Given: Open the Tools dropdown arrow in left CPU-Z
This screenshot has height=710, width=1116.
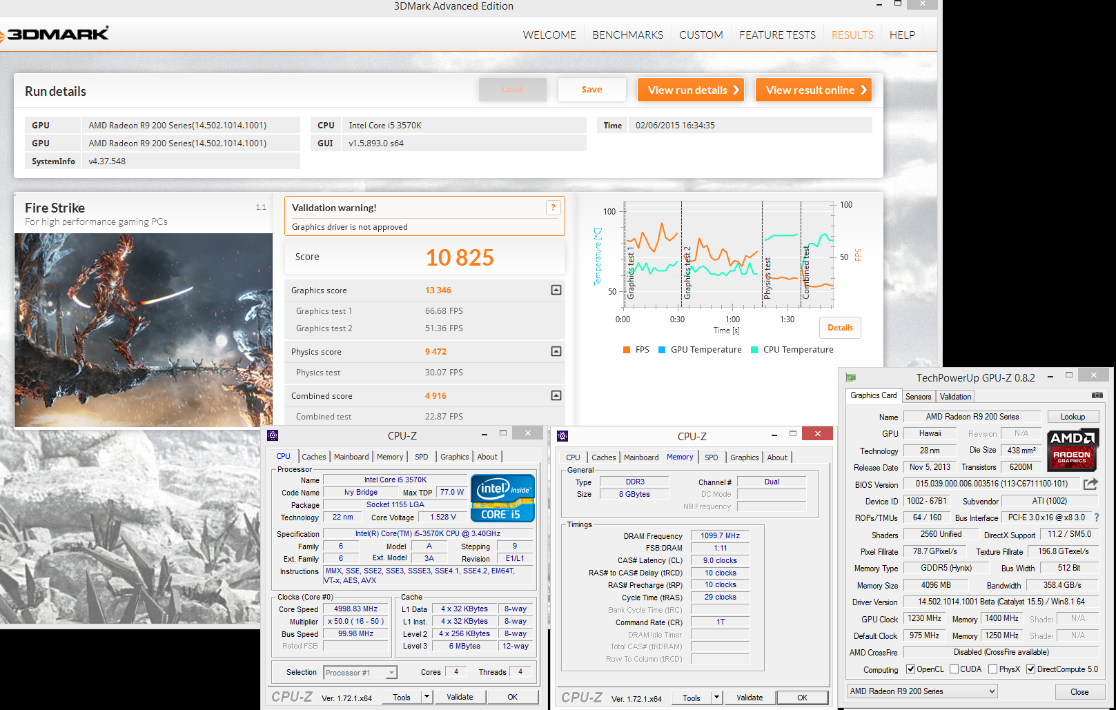Looking at the screenshot, I should (427, 697).
